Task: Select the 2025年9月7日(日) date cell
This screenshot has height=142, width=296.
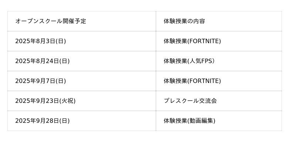Action: tap(82, 81)
